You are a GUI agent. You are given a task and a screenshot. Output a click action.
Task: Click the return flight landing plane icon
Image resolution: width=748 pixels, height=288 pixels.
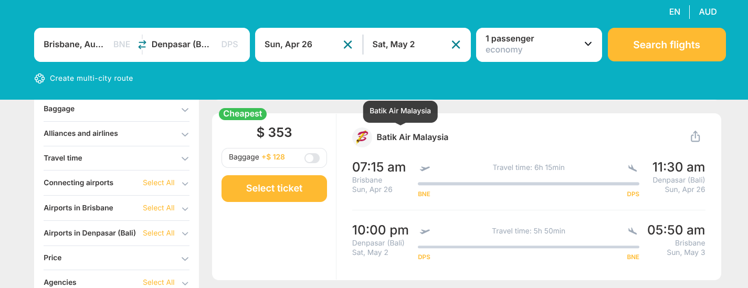(633, 231)
